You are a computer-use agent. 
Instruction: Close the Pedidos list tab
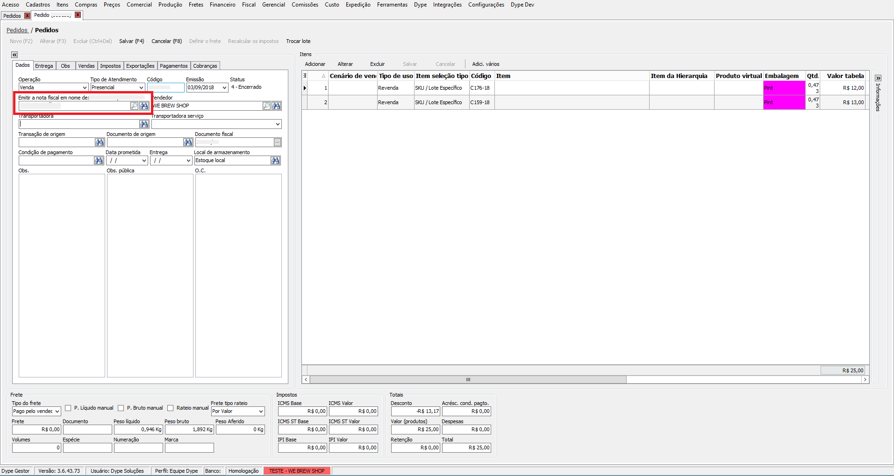pyautogui.click(x=27, y=16)
